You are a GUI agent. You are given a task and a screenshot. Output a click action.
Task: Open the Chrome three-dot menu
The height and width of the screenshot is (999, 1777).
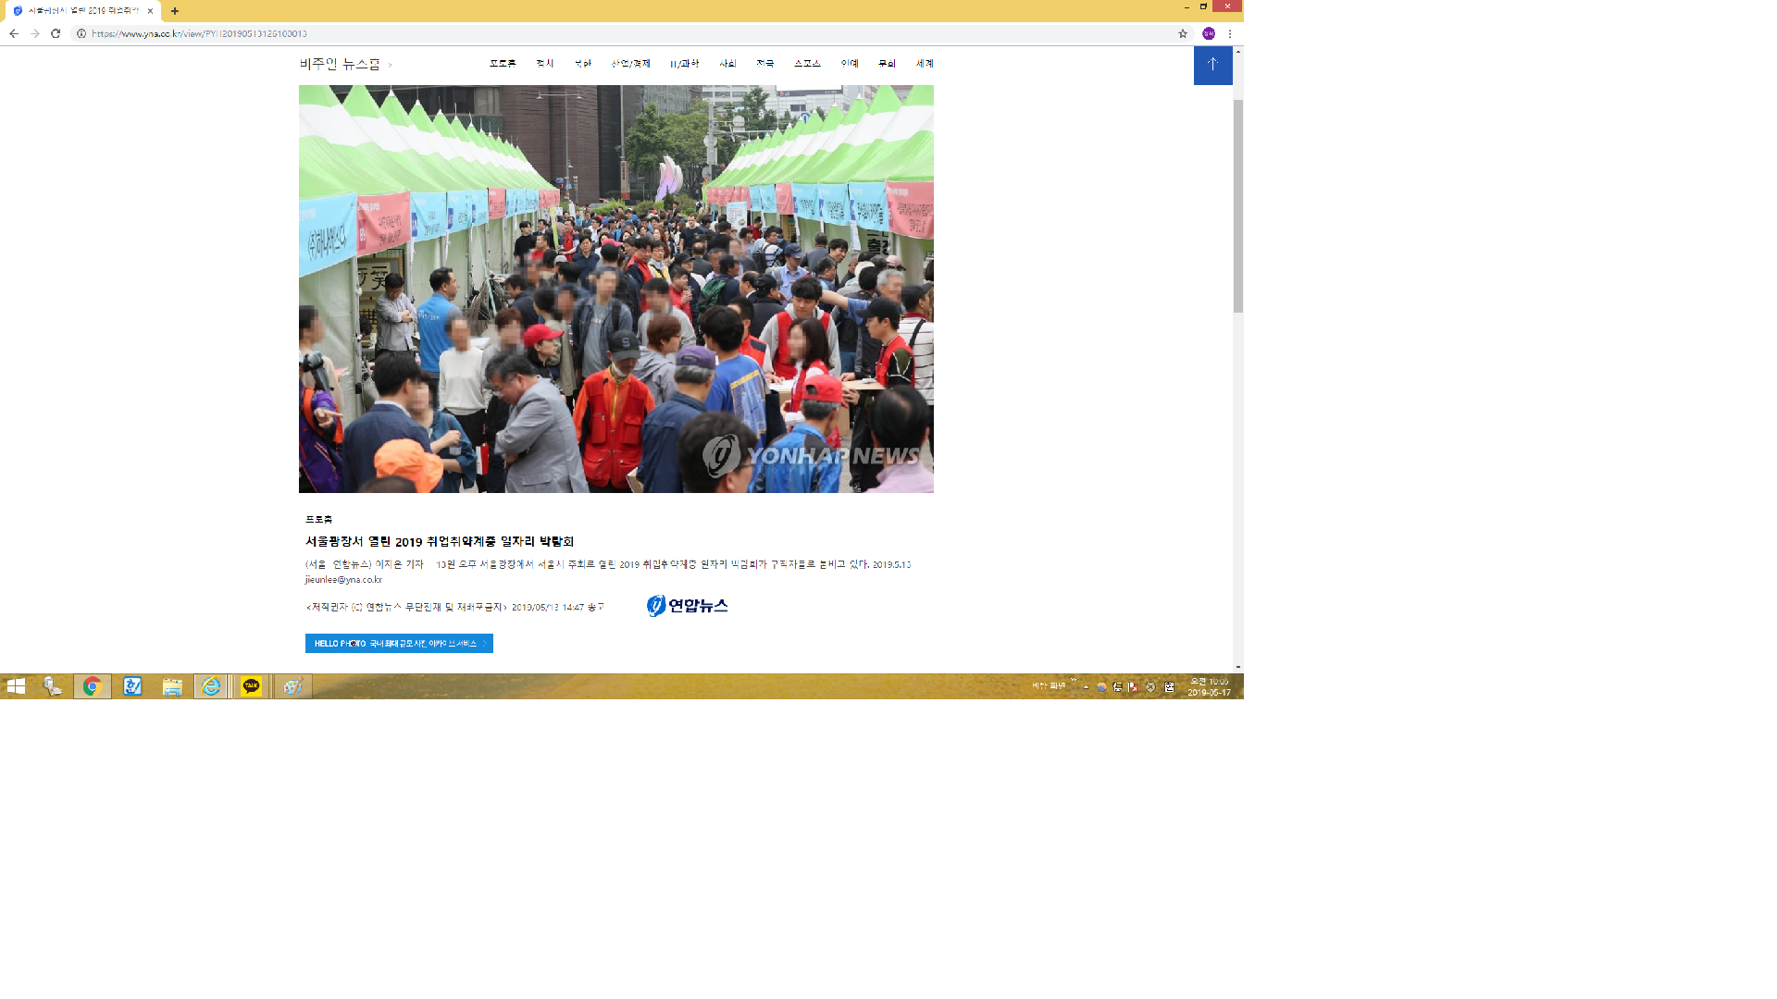(x=1230, y=33)
